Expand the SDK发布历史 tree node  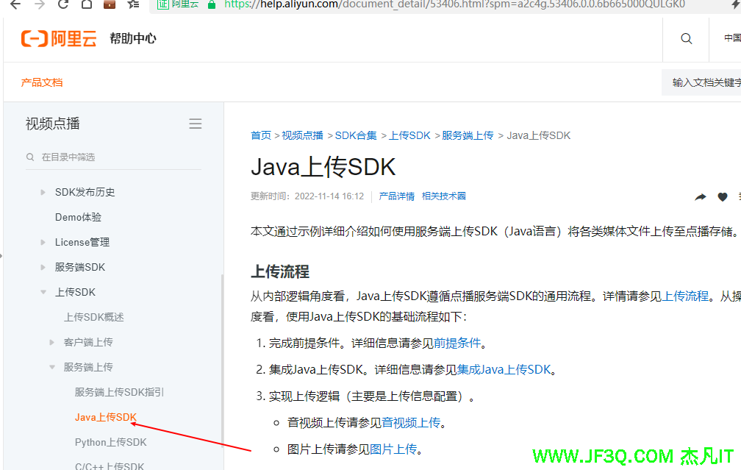click(43, 192)
